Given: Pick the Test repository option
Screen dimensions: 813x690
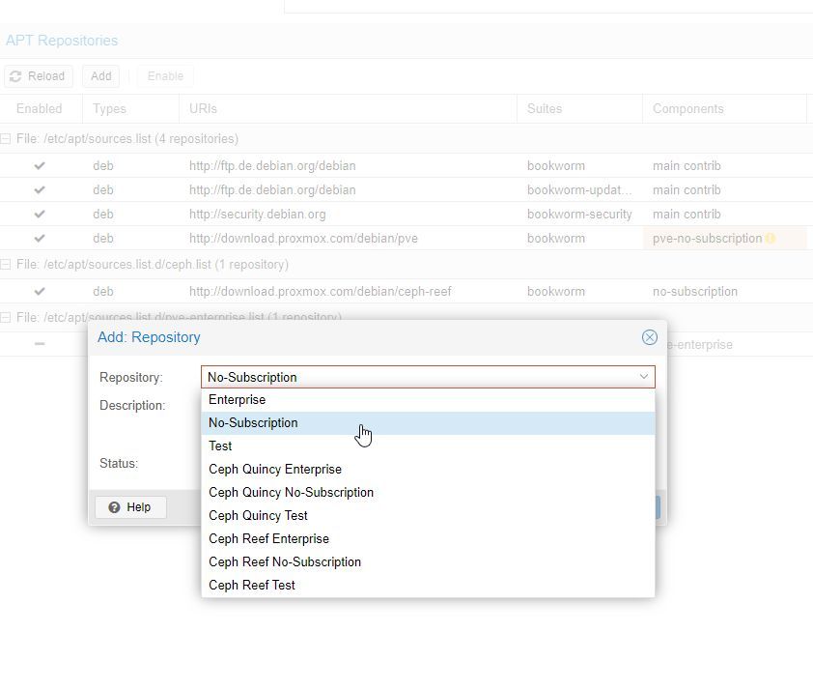Looking at the screenshot, I should coord(428,446).
